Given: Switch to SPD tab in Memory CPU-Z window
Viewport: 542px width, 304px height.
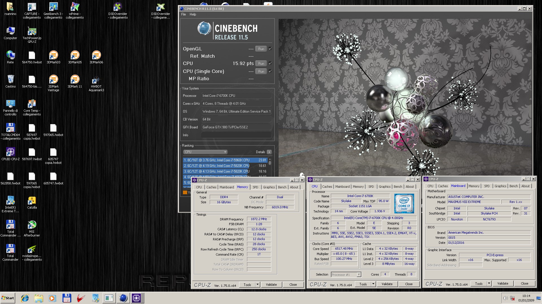Looking at the screenshot, I should [255, 187].
